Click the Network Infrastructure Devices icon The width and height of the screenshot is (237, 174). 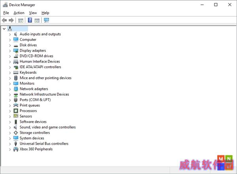[16, 95]
